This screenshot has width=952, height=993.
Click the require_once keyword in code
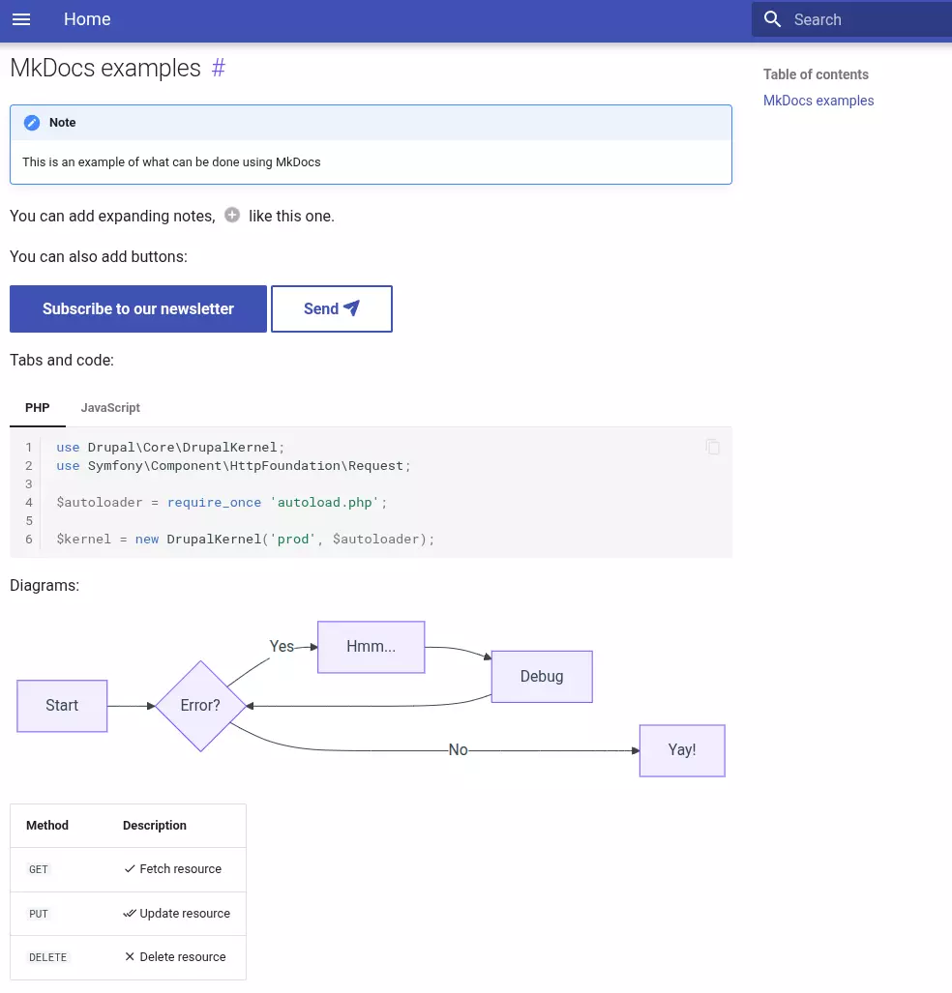[214, 502]
